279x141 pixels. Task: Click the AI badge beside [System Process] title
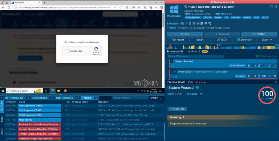(197, 88)
